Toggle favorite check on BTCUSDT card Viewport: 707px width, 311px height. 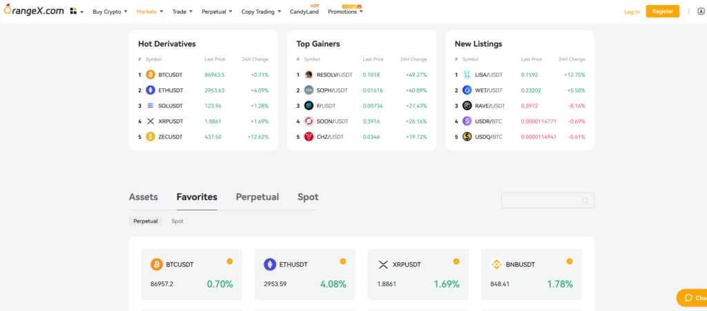tap(229, 261)
